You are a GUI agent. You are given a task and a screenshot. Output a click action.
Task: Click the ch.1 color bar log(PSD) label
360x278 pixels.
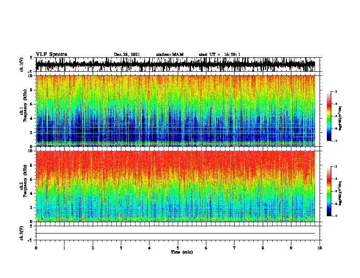[340, 118]
